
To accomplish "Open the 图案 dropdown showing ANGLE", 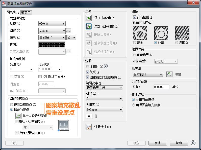I will click(52, 31).
